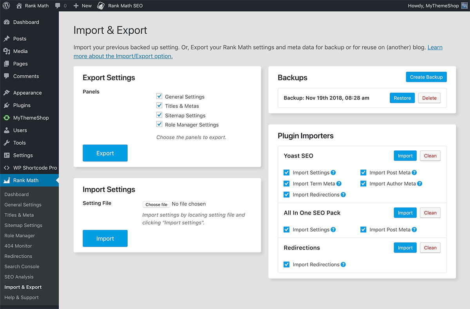470x309 pixels.
Task: Click the Rank Math SEO toolbar icon
Action: click(101, 6)
